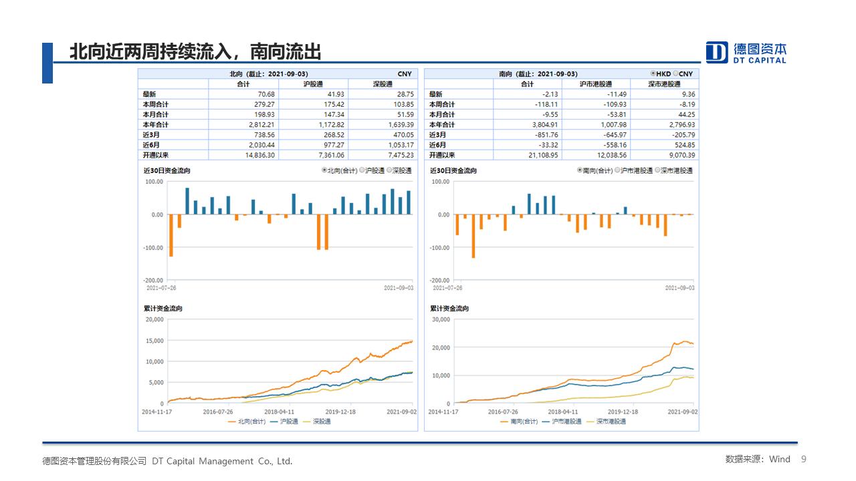Click the southbound 3-month value -851.76
856x481 pixels.
coord(546,134)
